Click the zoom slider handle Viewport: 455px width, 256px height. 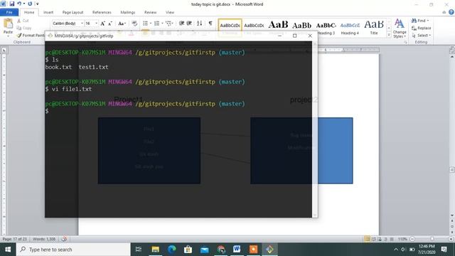(x=432, y=239)
